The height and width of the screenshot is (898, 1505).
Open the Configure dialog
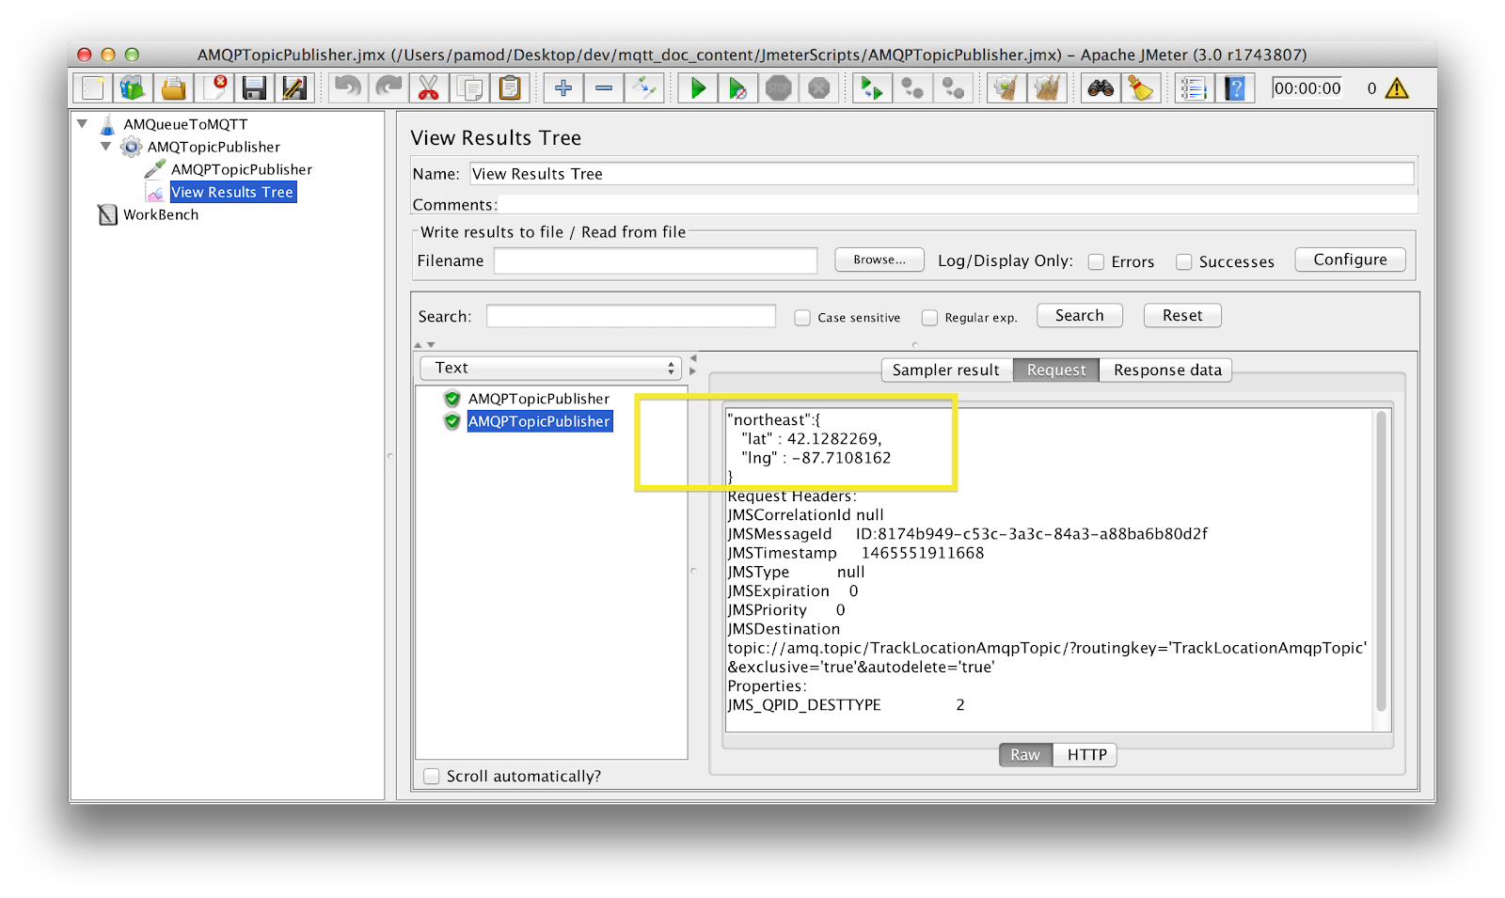1350,260
